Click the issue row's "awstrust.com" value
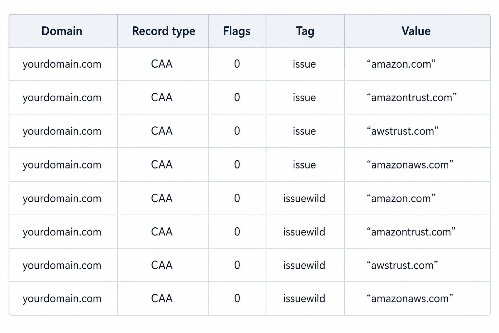This screenshot has height=333, width=499. [403, 131]
